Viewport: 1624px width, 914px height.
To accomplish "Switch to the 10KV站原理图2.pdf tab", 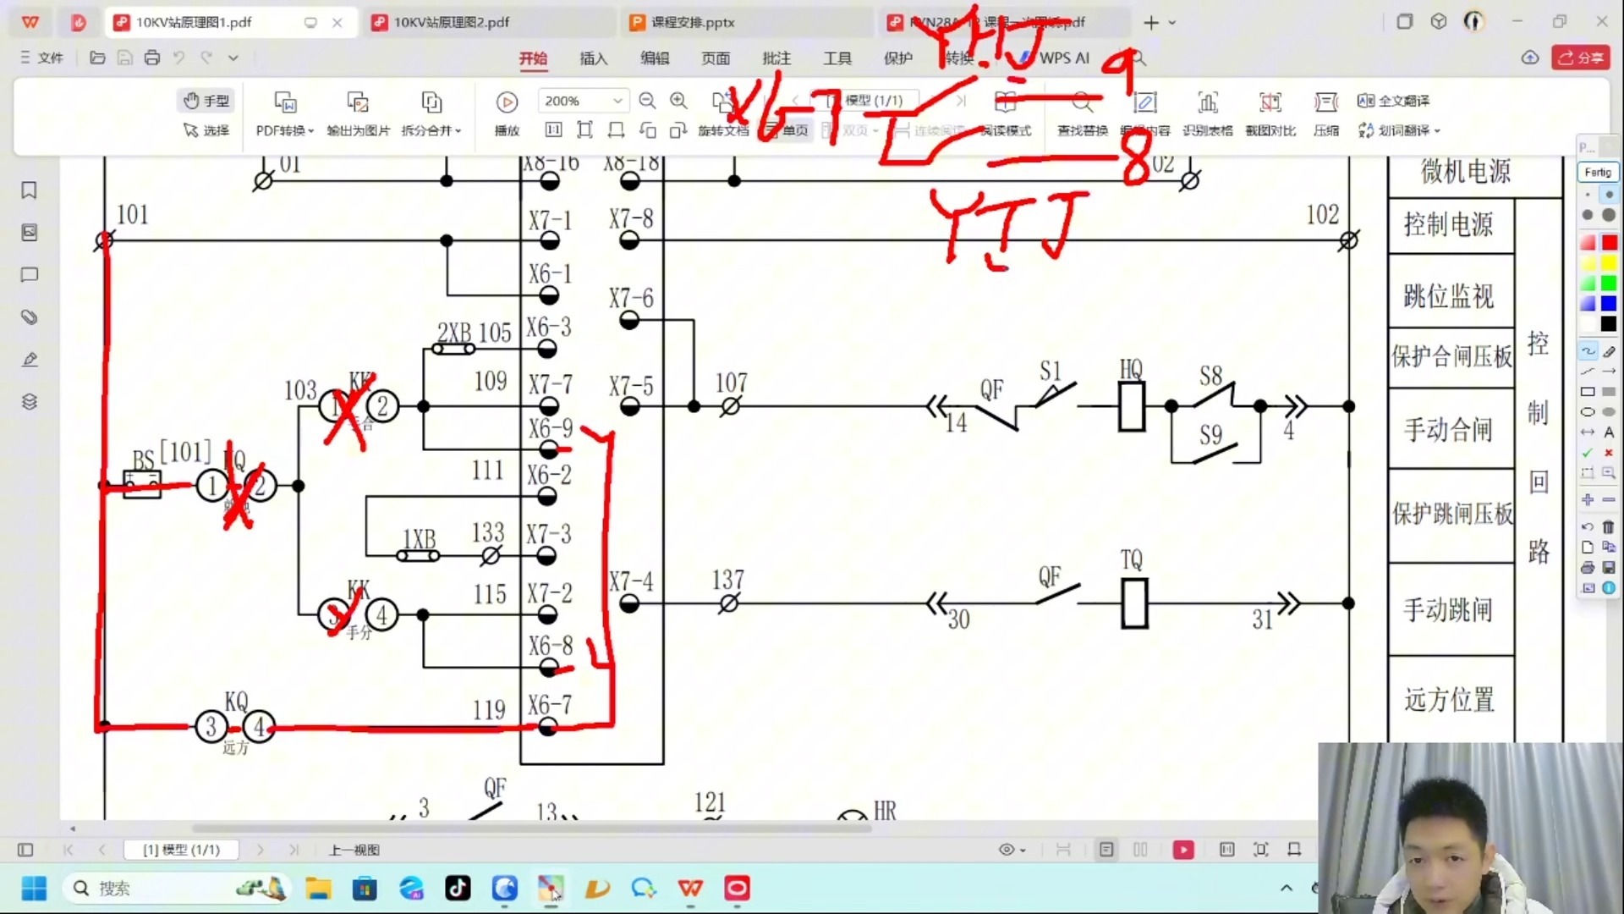I will point(452,22).
